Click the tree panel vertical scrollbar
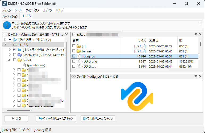The image size is (205, 133). [x=67, y=66]
